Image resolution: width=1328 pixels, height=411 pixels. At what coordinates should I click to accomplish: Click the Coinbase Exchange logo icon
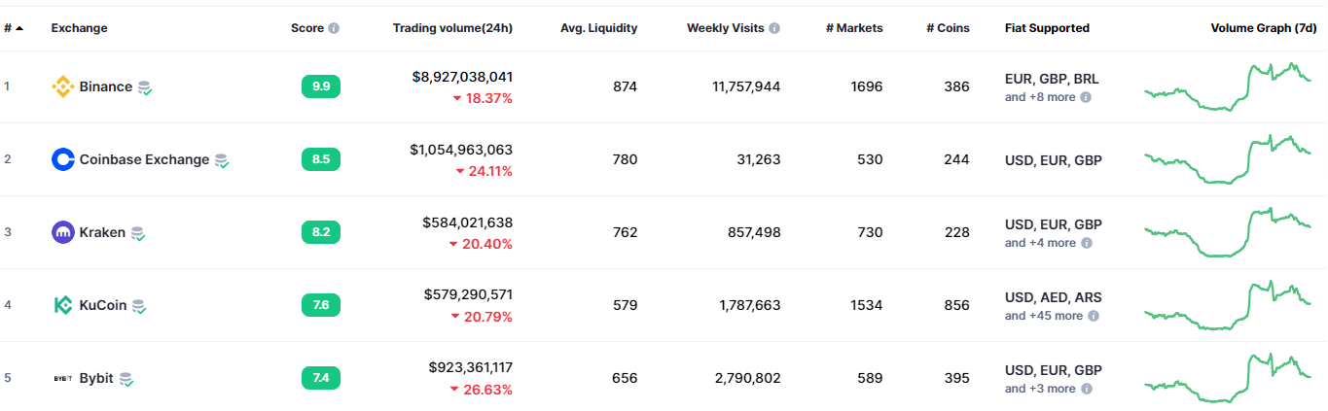(x=62, y=160)
